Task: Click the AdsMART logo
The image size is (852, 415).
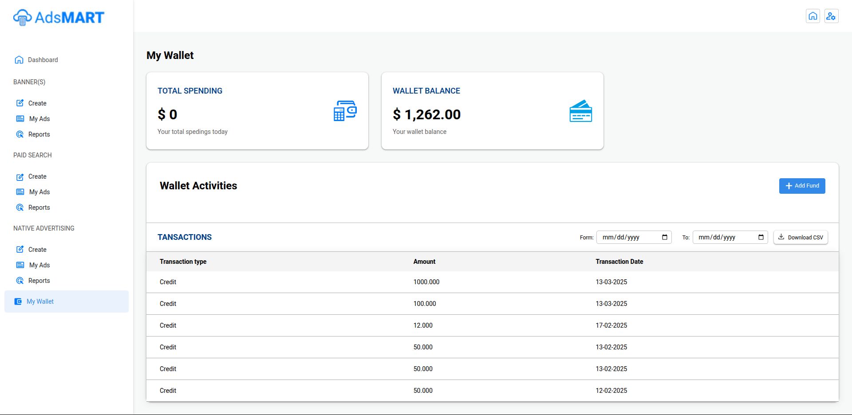Action: pos(59,17)
